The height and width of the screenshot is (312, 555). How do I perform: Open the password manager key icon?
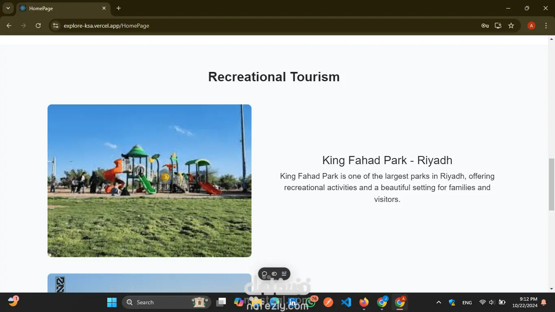click(485, 26)
